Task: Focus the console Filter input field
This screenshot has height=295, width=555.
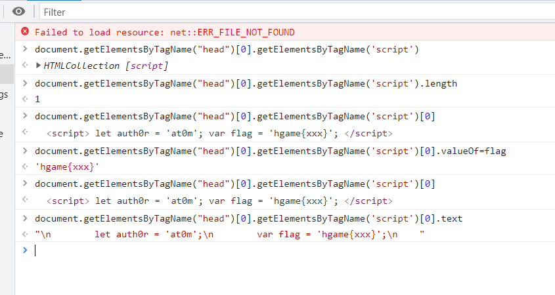Action: (298, 12)
